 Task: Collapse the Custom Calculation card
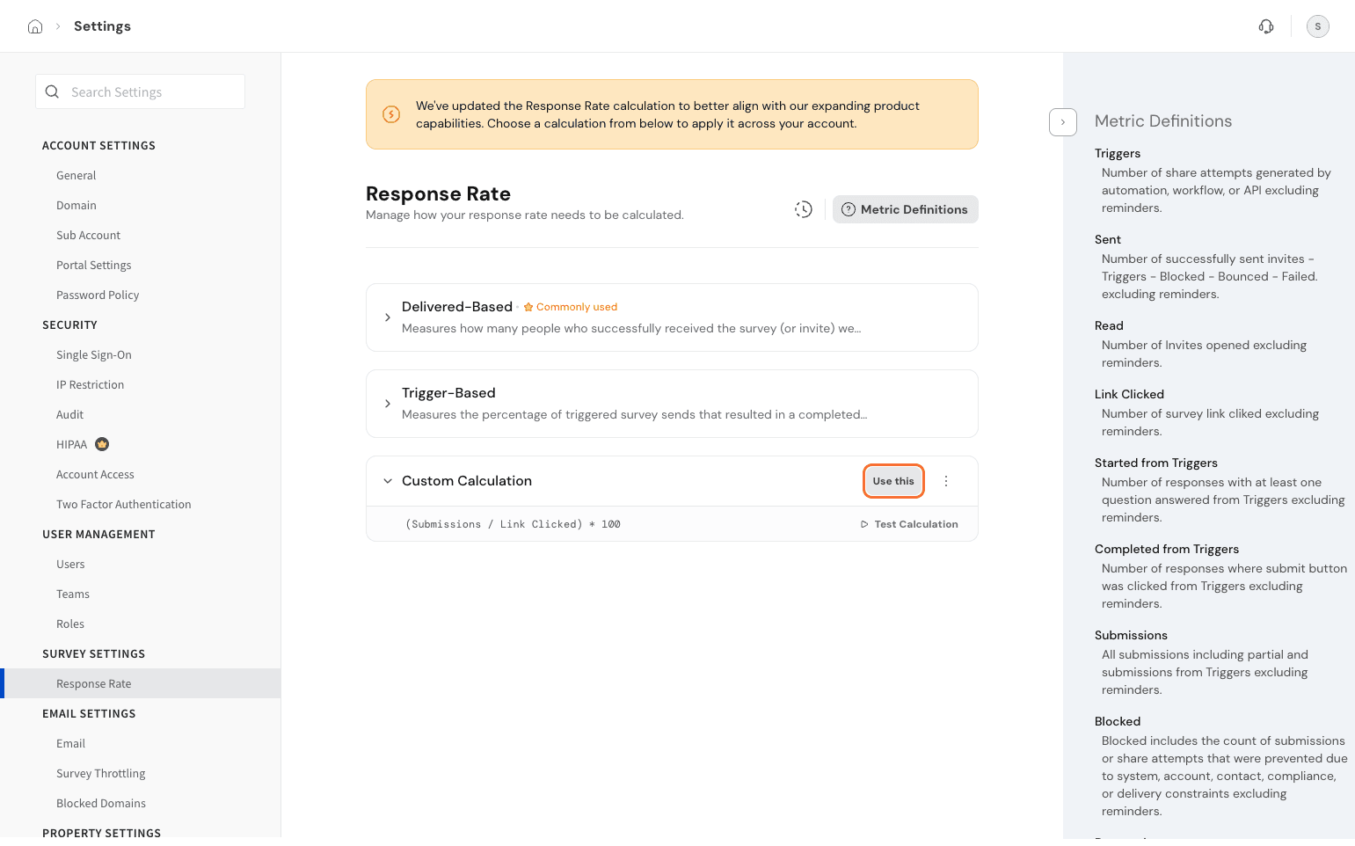click(388, 481)
